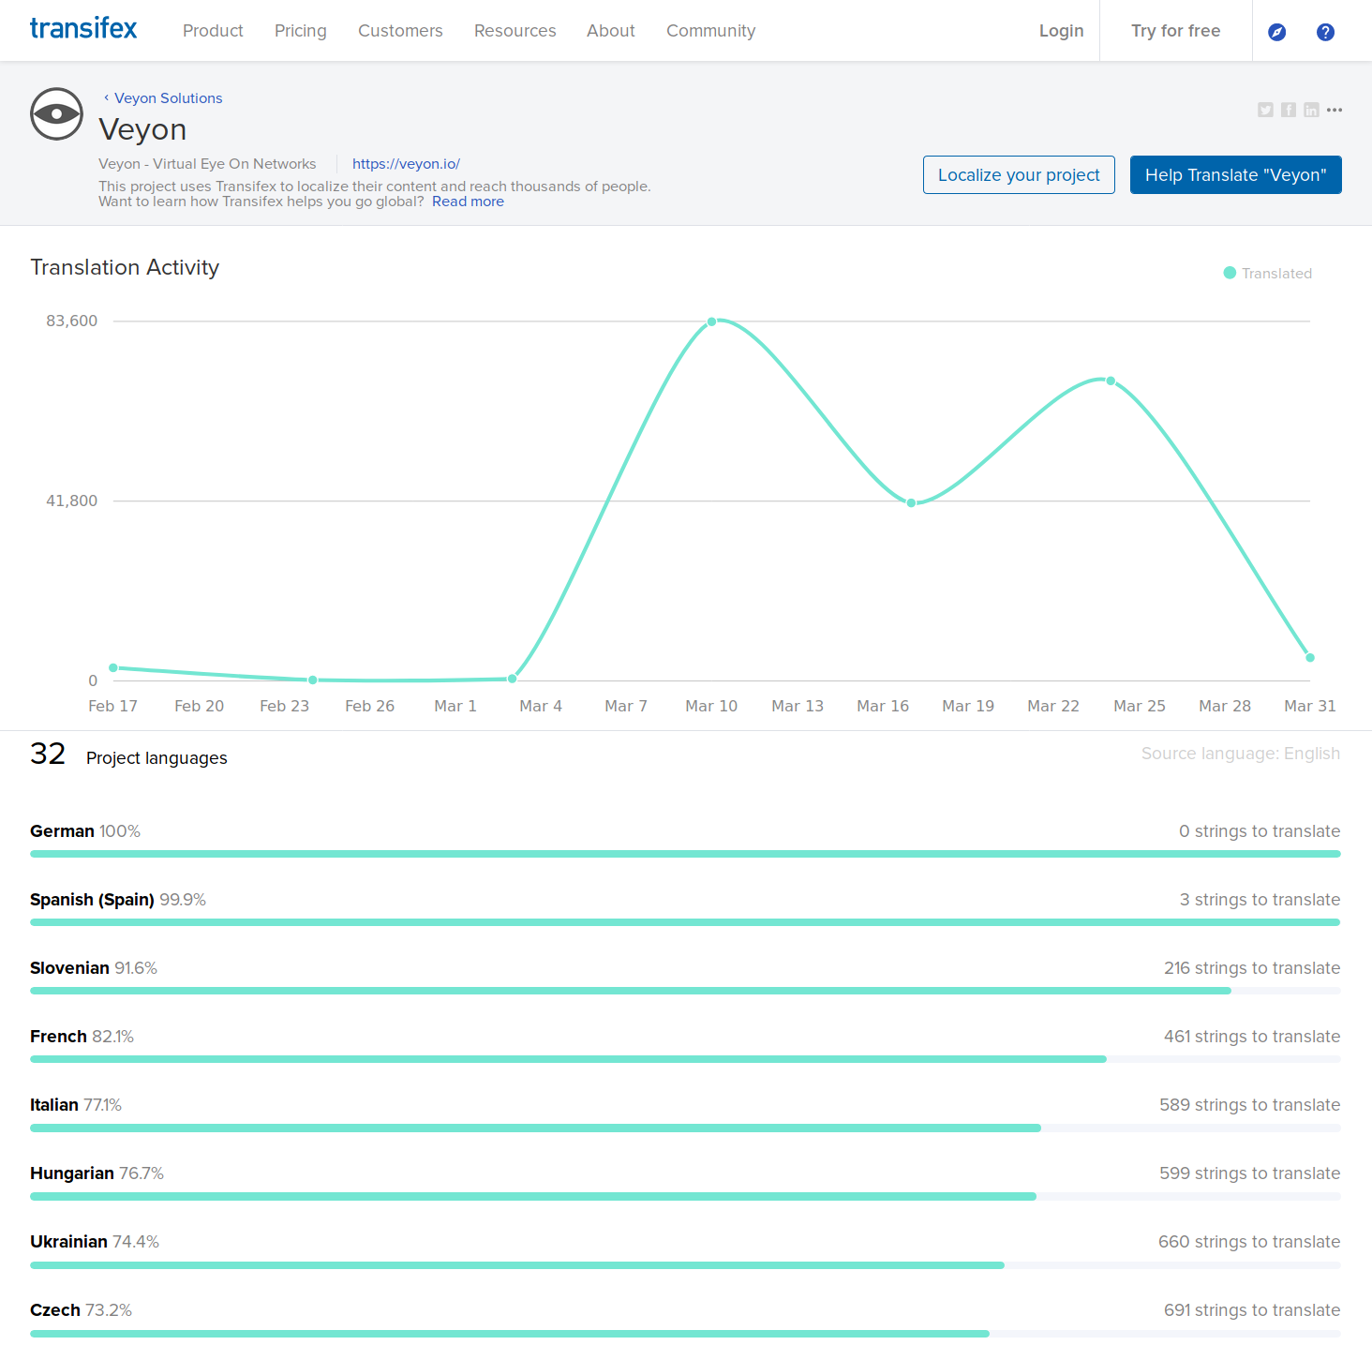Click the Czech progress bar
1372x1360 pixels.
(x=685, y=1333)
